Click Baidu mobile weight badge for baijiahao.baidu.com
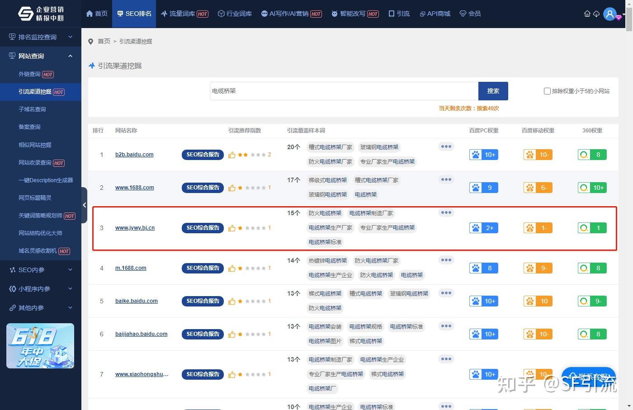Viewport: 633px width, 410px height. pos(538,334)
